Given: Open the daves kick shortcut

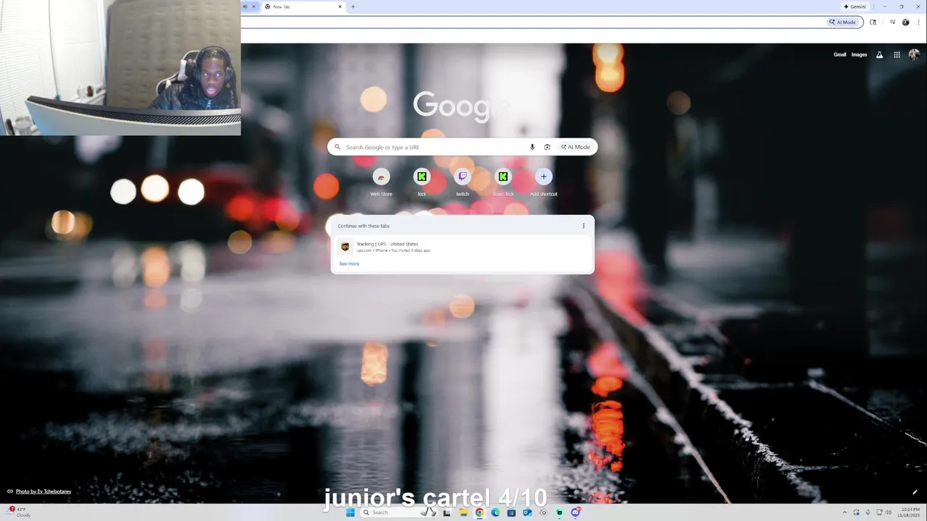Looking at the screenshot, I should 503,182.
